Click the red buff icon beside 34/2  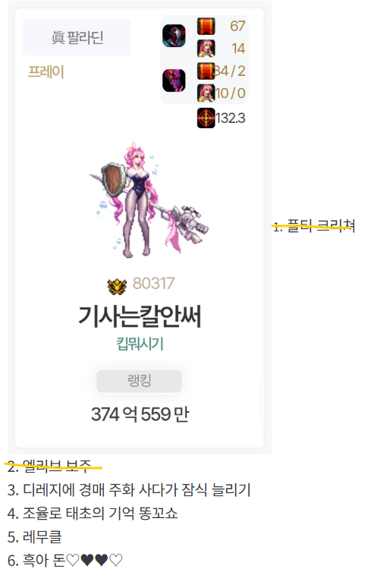[206, 71]
